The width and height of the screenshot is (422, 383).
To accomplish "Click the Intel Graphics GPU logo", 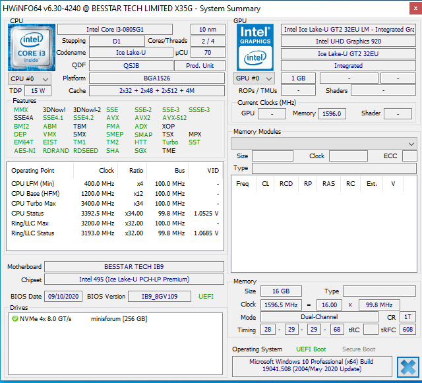I will click(255, 47).
